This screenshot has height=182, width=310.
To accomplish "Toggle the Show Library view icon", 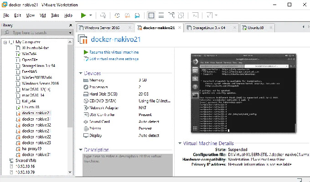I will [151, 15].
